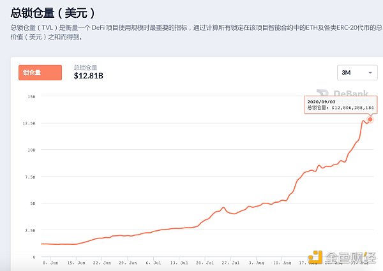Click the 8. Jun x-axis label

(50, 262)
